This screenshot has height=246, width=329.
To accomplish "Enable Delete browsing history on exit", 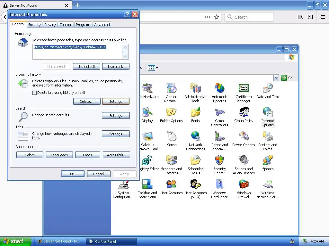I will pyautogui.click(x=35, y=93).
